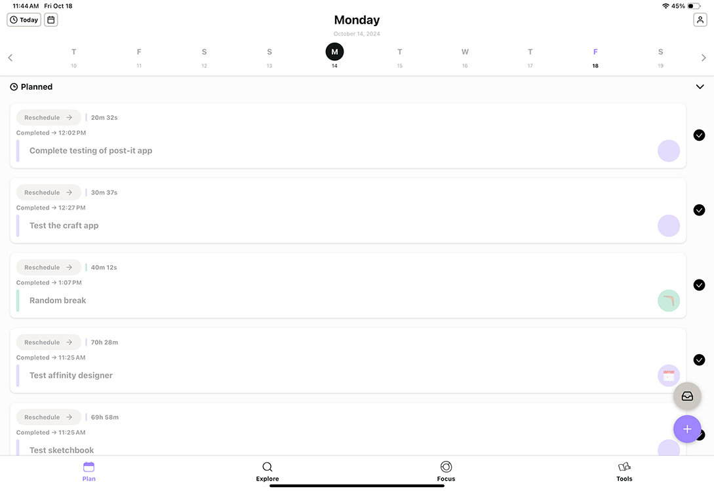This screenshot has height=491, width=714.
Task: Collapse the Planned section chevron
Action: [699, 86]
